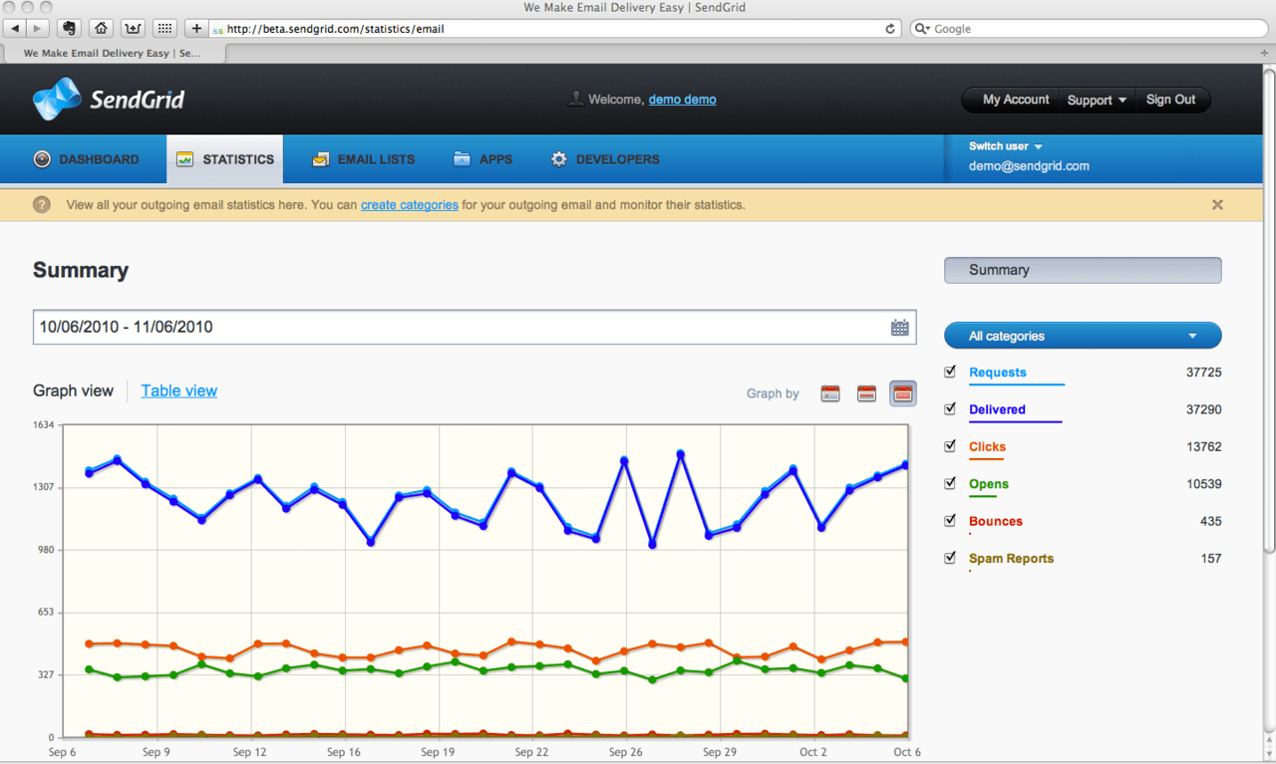This screenshot has width=1276, height=764.
Task: Select the 'Graph by day' calendar icon
Action: pos(830,393)
